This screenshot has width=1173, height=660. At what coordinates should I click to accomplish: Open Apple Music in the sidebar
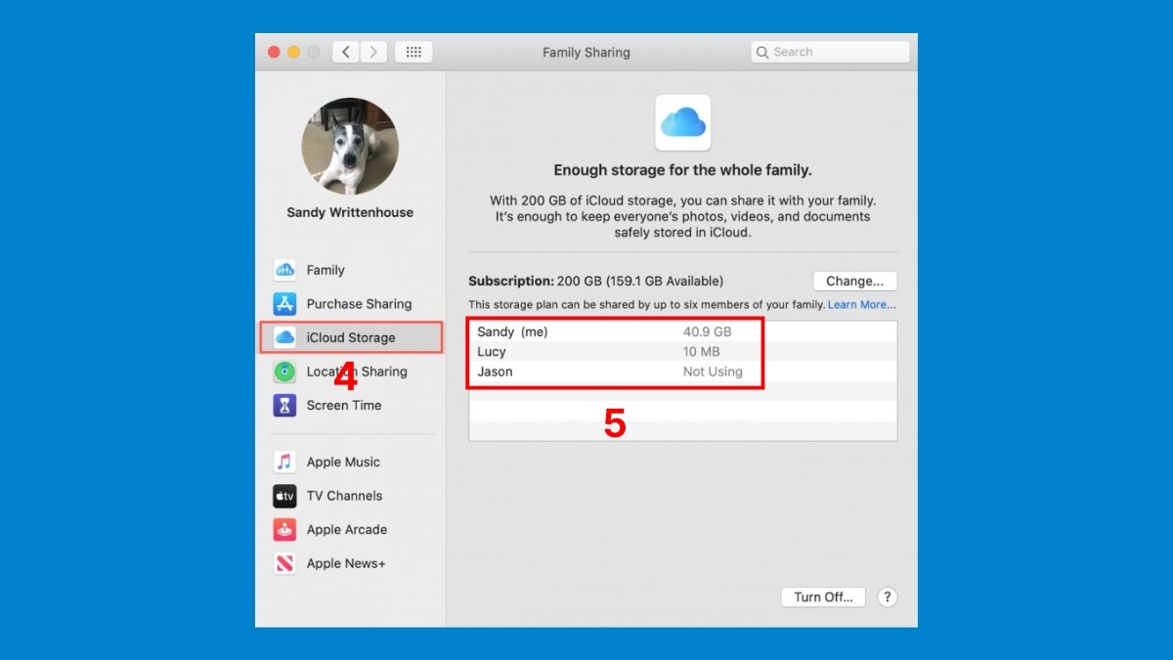click(x=343, y=462)
